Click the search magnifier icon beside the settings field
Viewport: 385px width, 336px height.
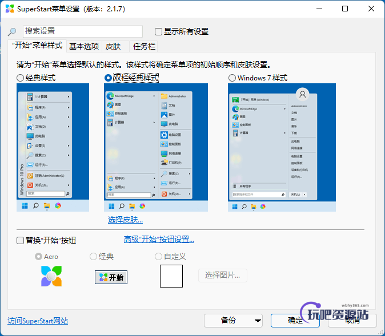pos(12,31)
